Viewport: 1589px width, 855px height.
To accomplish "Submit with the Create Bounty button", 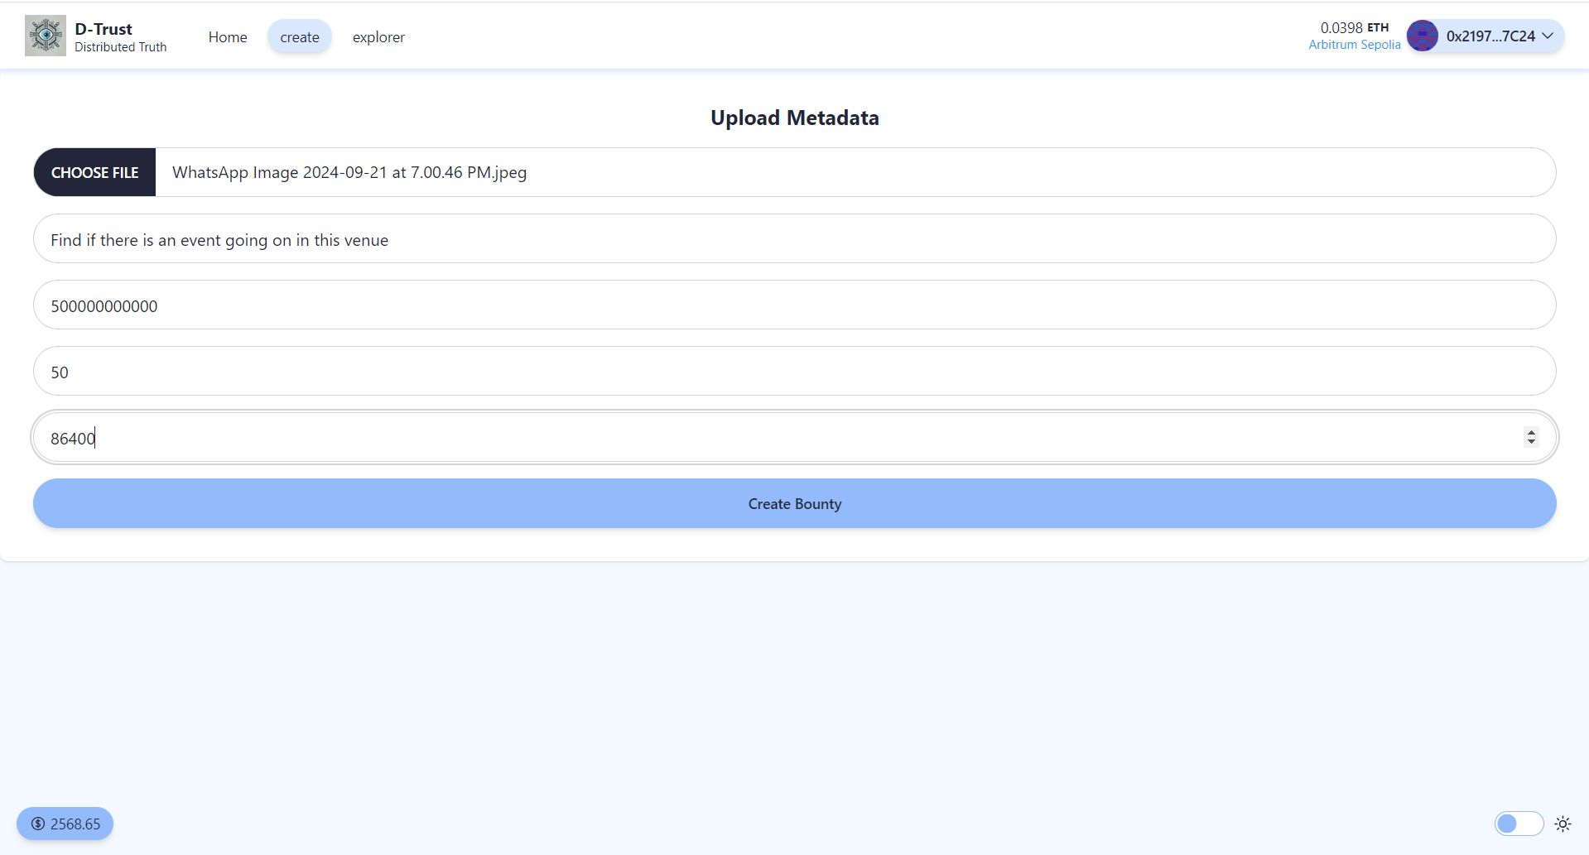I will [795, 503].
